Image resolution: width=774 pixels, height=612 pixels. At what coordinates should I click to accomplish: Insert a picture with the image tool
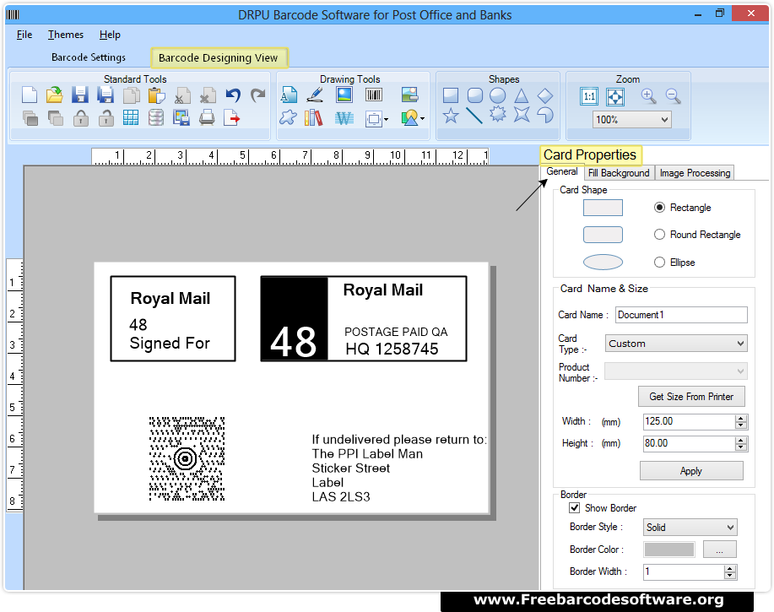[x=344, y=95]
